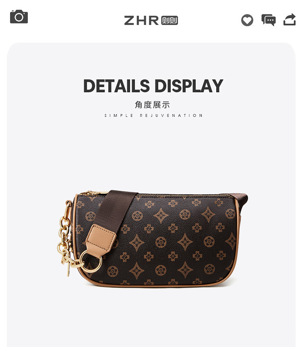The image size is (302, 347).
Task: Select the DETAILS DISPLAY heading
Action: [x=153, y=86]
